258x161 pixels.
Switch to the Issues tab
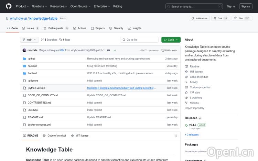click(30, 28)
